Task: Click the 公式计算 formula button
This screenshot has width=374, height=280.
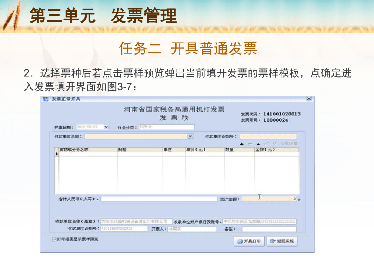Action: click(x=289, y=144)
